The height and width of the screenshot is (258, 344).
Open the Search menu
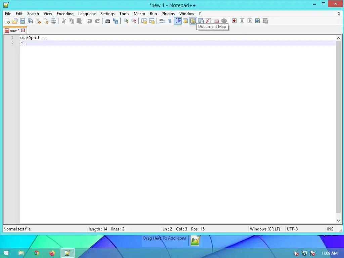point(33,13)
